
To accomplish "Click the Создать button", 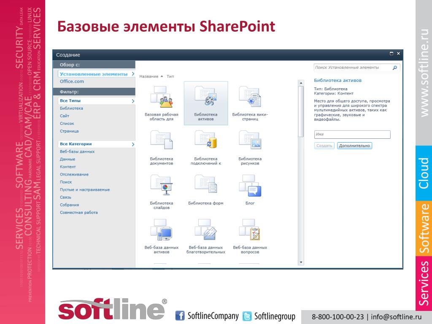I will (324, 146).
